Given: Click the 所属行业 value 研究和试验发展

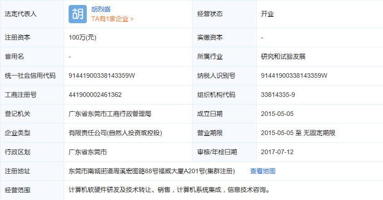Looking at the screenshot, I should click(x=283, y=56).
